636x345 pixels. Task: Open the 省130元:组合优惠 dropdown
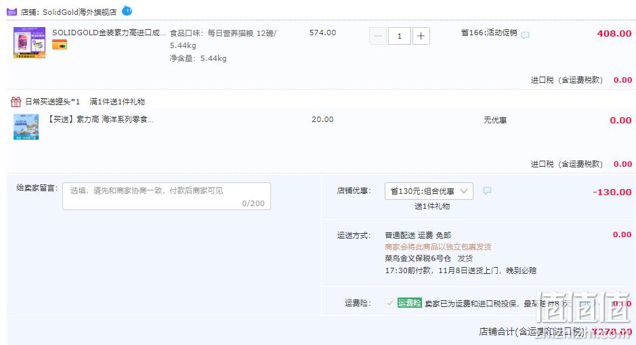pos(429,191)
